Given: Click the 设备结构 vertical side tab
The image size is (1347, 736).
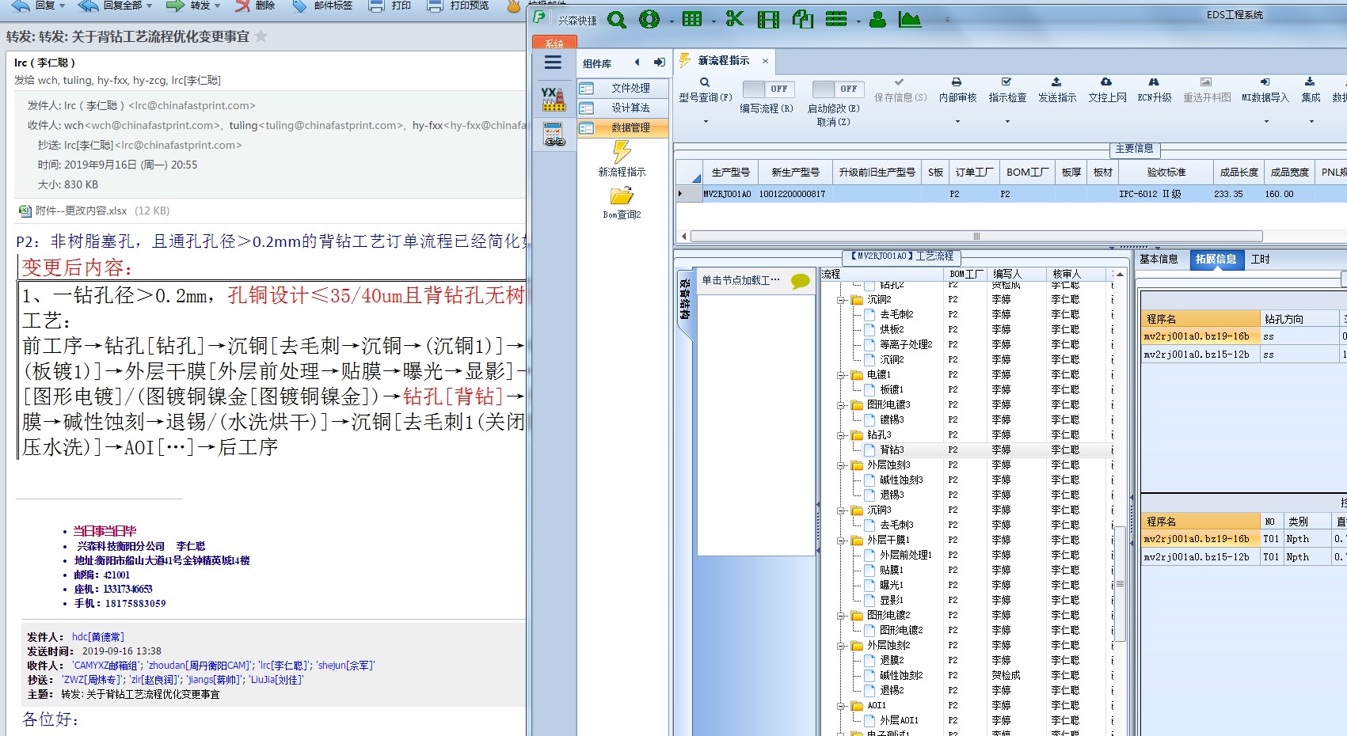Looking at the screenshot, I should click(x=684, y=301).
